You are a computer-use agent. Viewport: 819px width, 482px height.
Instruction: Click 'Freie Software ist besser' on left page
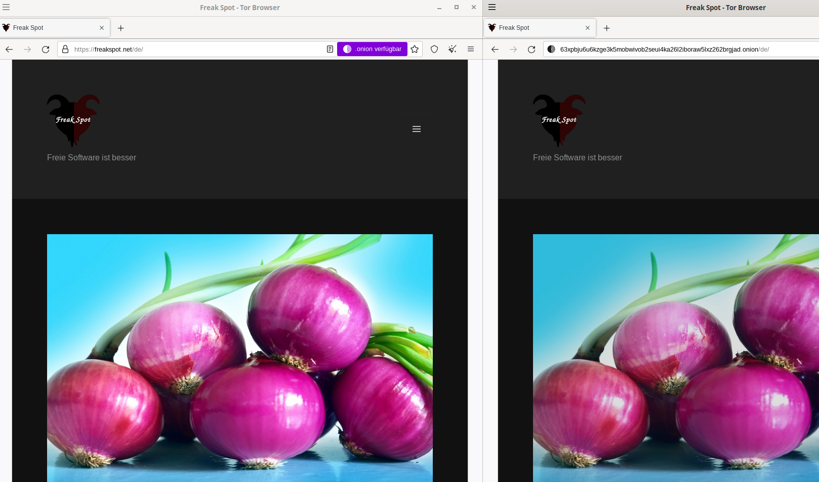point(92,157)
